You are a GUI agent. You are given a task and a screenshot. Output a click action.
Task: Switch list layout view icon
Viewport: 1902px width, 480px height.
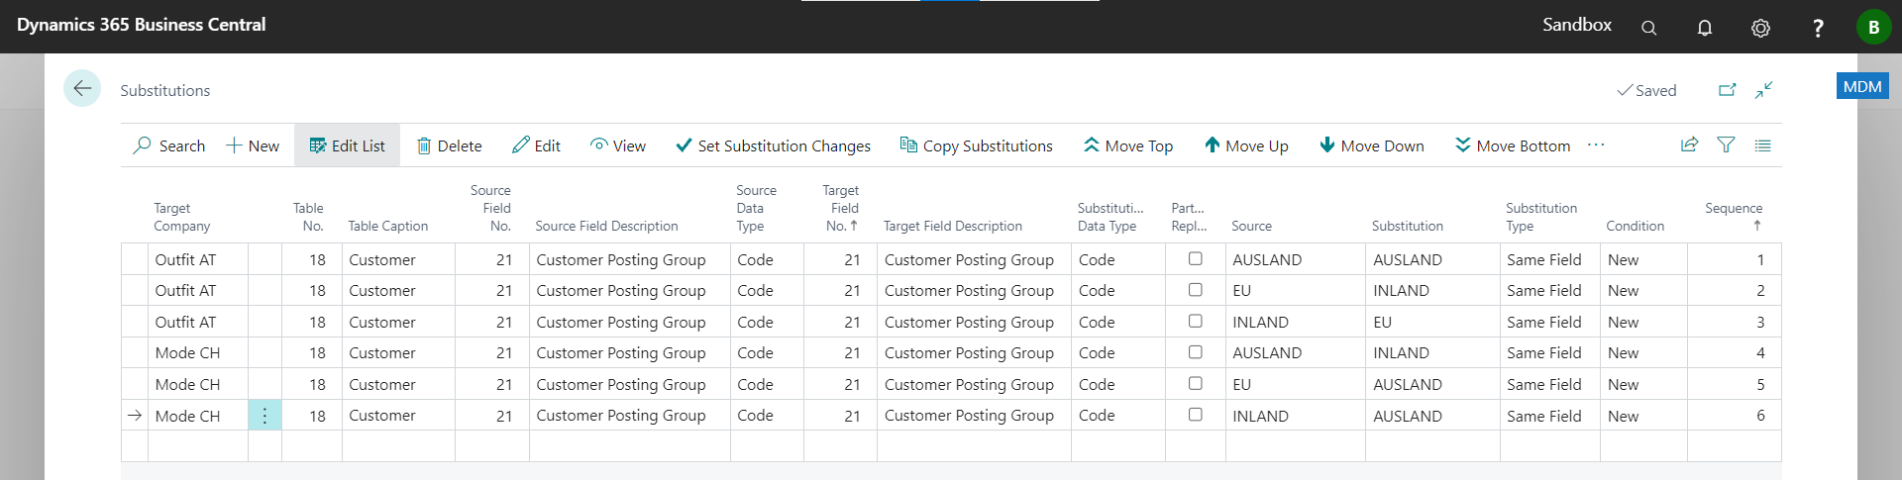coord(1762,145)
